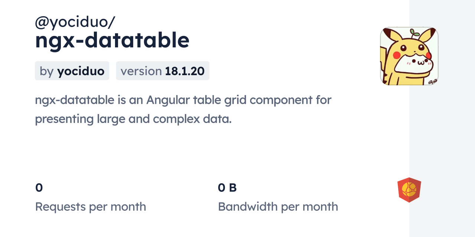Select the "Requests per month" label

click(91, 207)
